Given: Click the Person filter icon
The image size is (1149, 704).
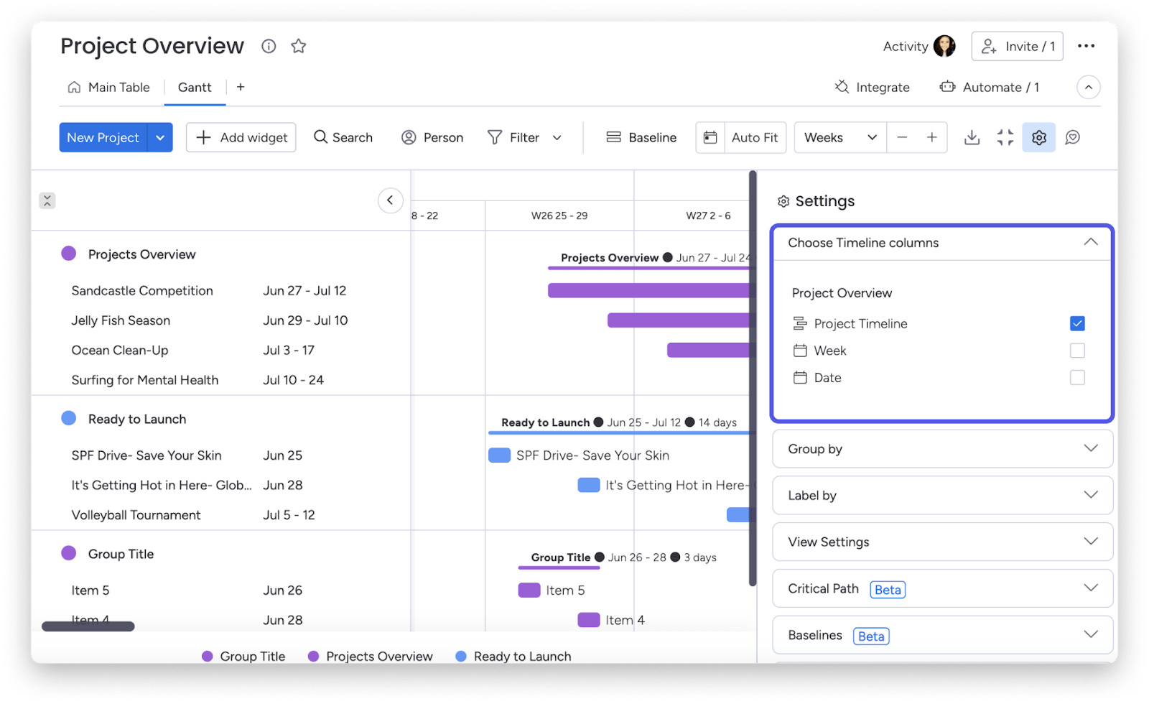Looking at the screenshot, I should pyautogui.click(x=409, y=137).
